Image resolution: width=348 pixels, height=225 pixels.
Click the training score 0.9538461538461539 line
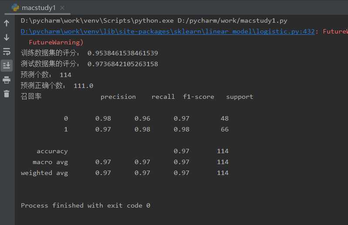(89, 53)
